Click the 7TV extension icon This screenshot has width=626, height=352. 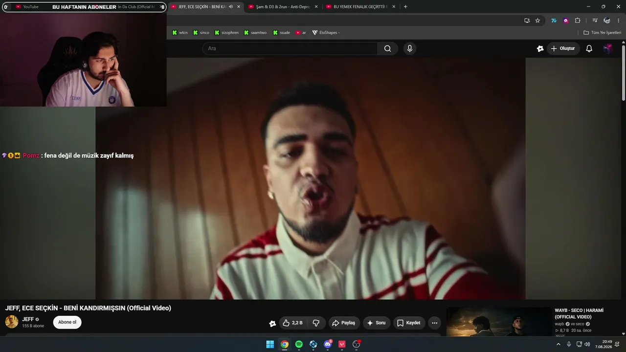pos(554,21)
